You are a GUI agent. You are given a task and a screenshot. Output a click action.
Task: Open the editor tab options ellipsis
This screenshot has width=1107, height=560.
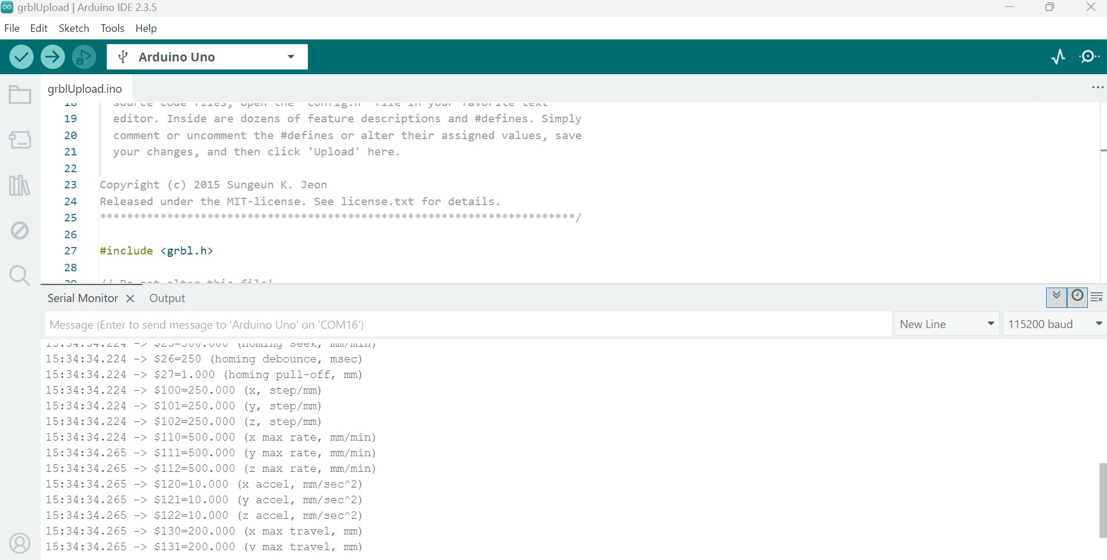tap(1097, 88)
